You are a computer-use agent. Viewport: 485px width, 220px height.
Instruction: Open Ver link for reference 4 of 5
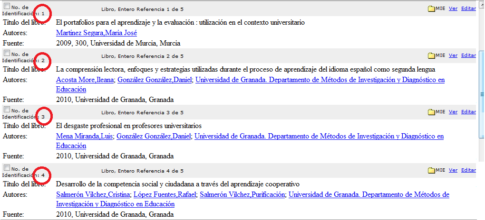tap(453, 170)
